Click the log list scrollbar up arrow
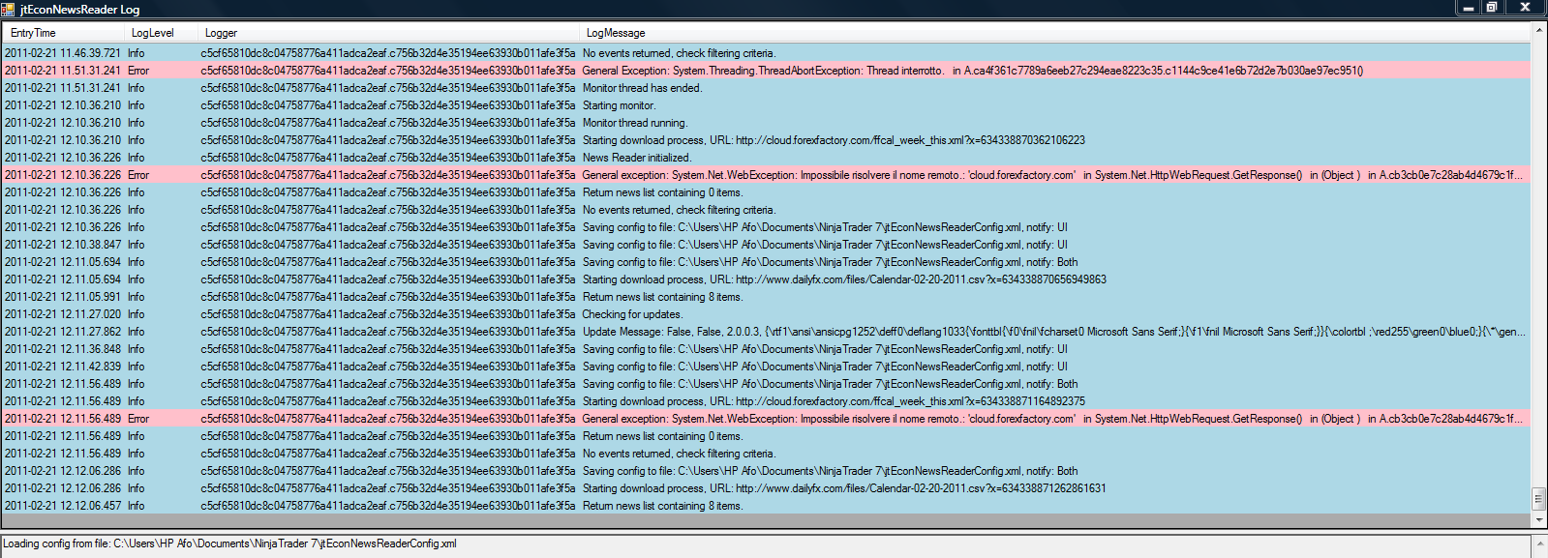1548x558 pixels. click(1538, 32)
